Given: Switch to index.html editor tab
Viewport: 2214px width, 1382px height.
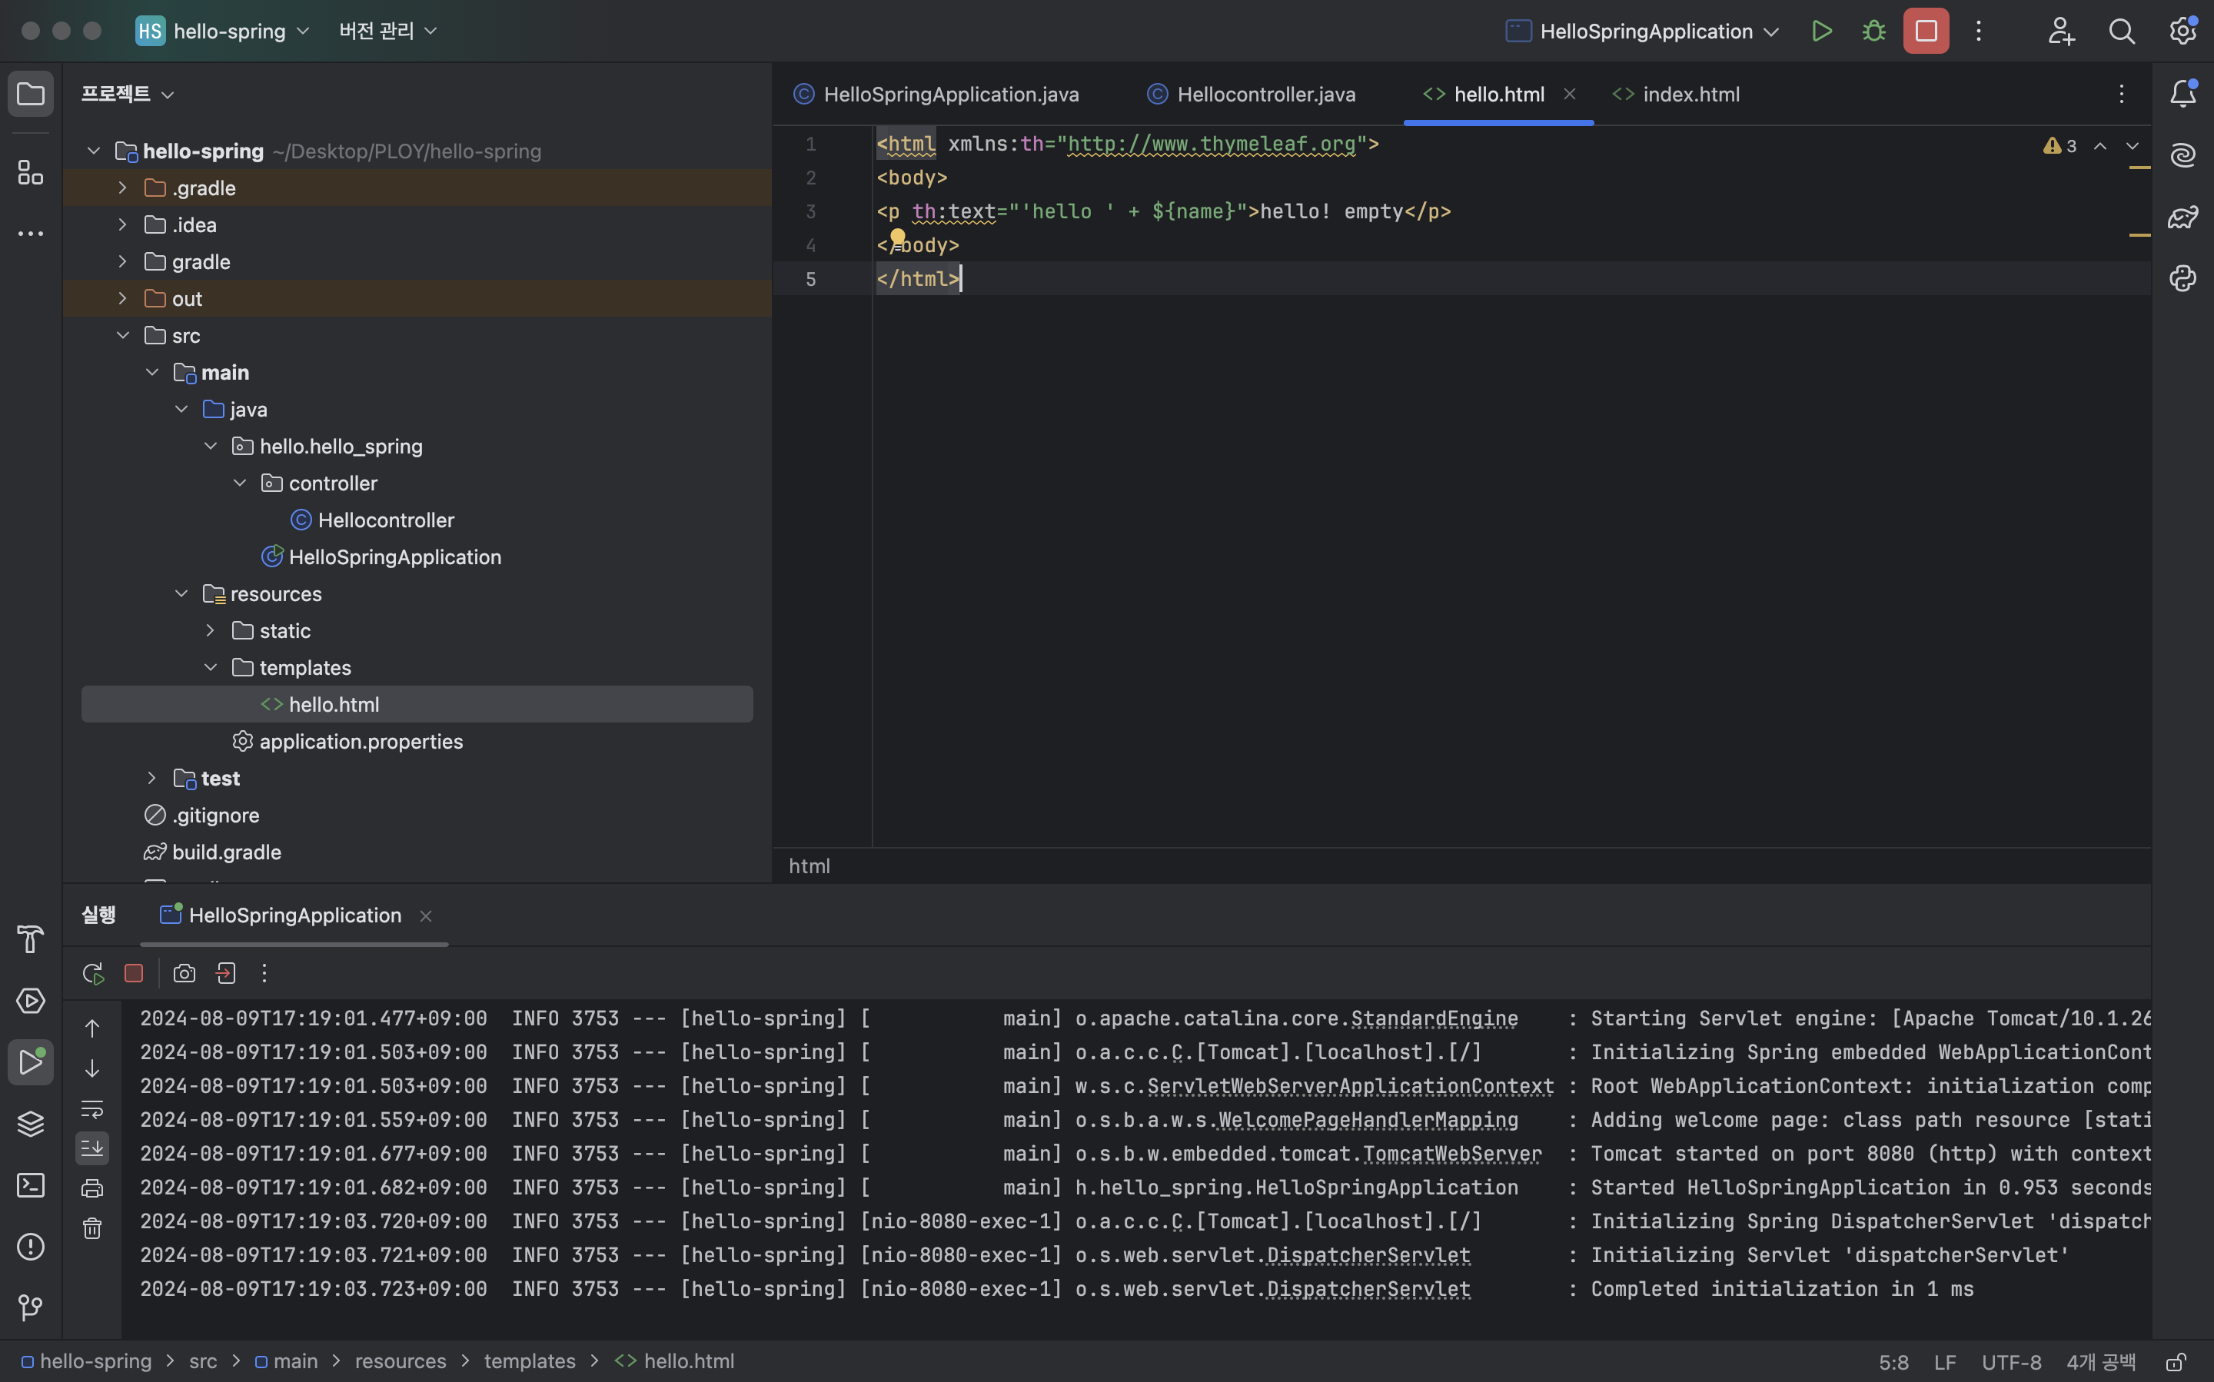Looking at the screenshot, I should click(1677, 94).
